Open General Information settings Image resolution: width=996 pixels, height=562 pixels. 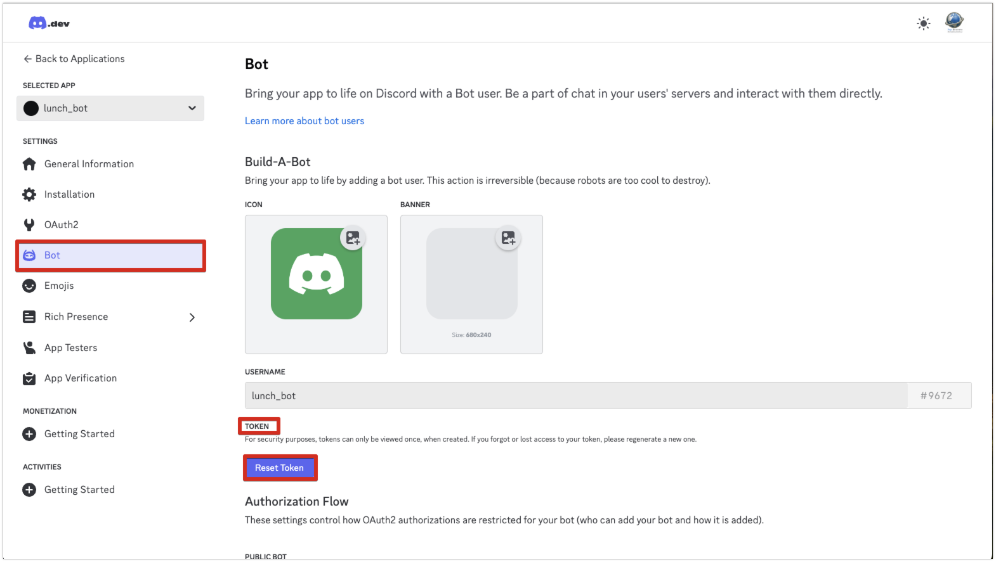89,164
